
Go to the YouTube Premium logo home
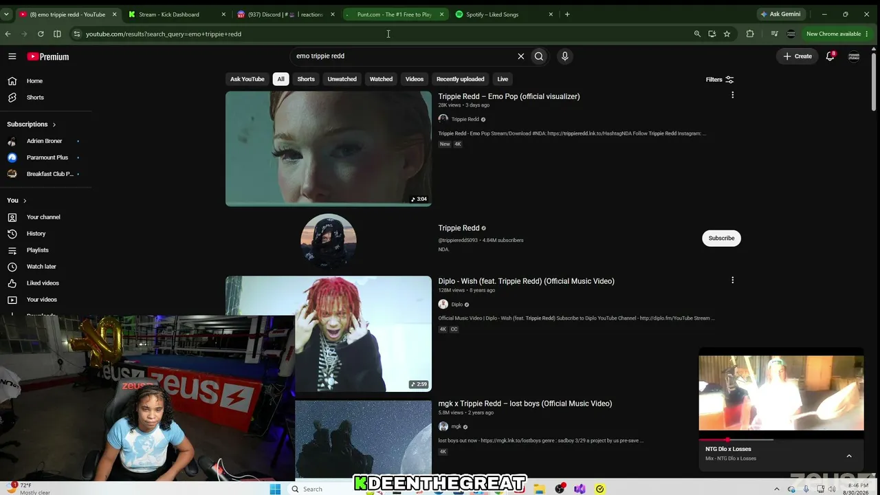[48, 56]
